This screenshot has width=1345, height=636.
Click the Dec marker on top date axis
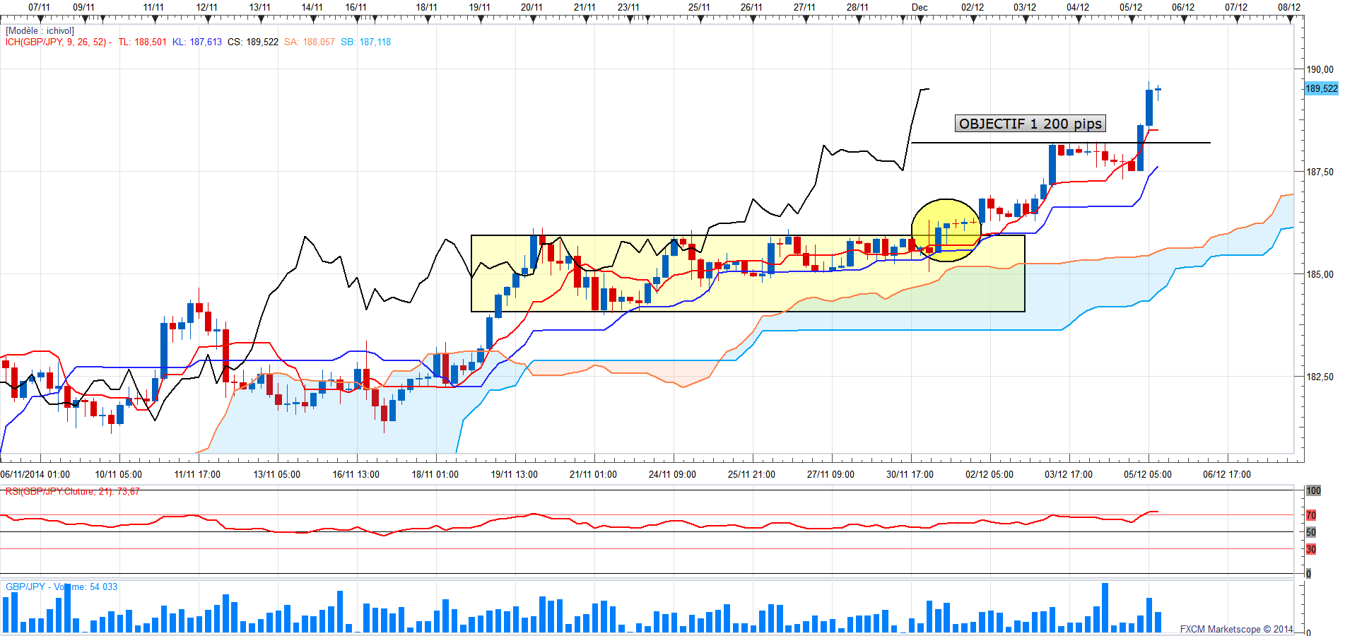(x=920, y=8)
